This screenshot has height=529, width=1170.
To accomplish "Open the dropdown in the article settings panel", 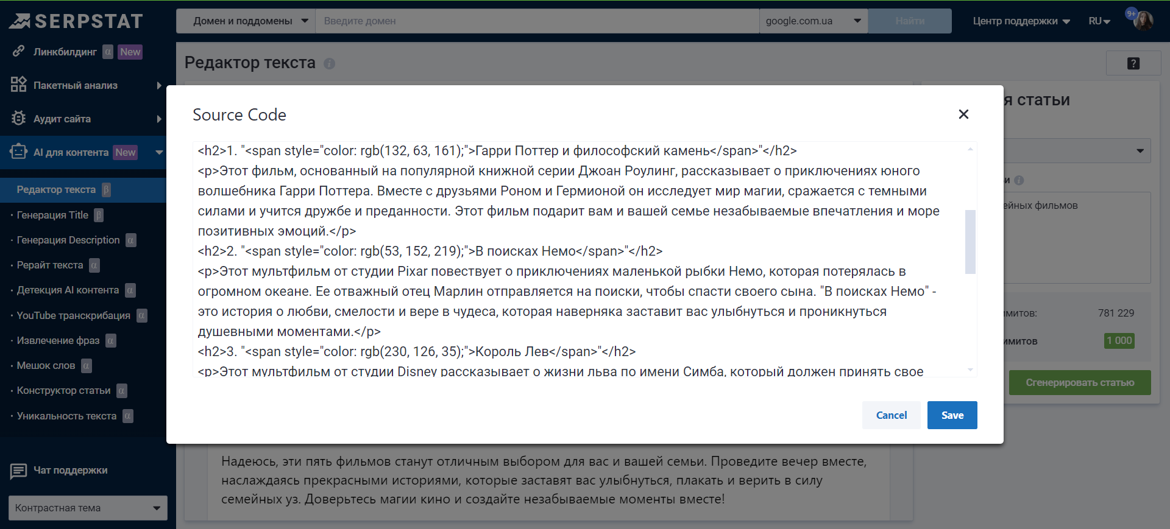I will pos(1077,150).
